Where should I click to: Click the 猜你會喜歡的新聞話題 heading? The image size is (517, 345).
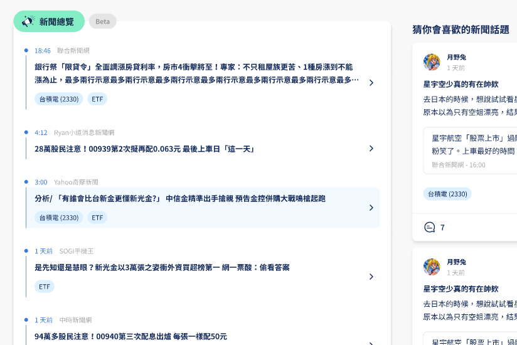point(461,29)
